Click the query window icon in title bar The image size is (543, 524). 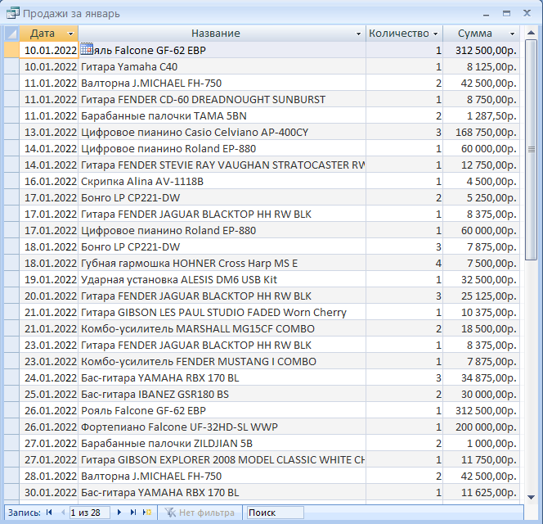[x=13, y=13]
